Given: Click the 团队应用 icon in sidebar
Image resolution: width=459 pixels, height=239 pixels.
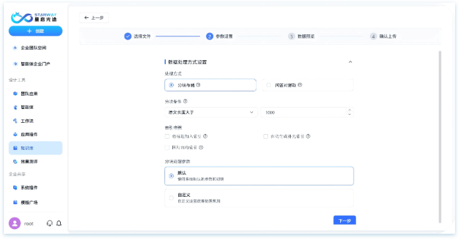Looking at the screenshot, I should pos(15,94).
